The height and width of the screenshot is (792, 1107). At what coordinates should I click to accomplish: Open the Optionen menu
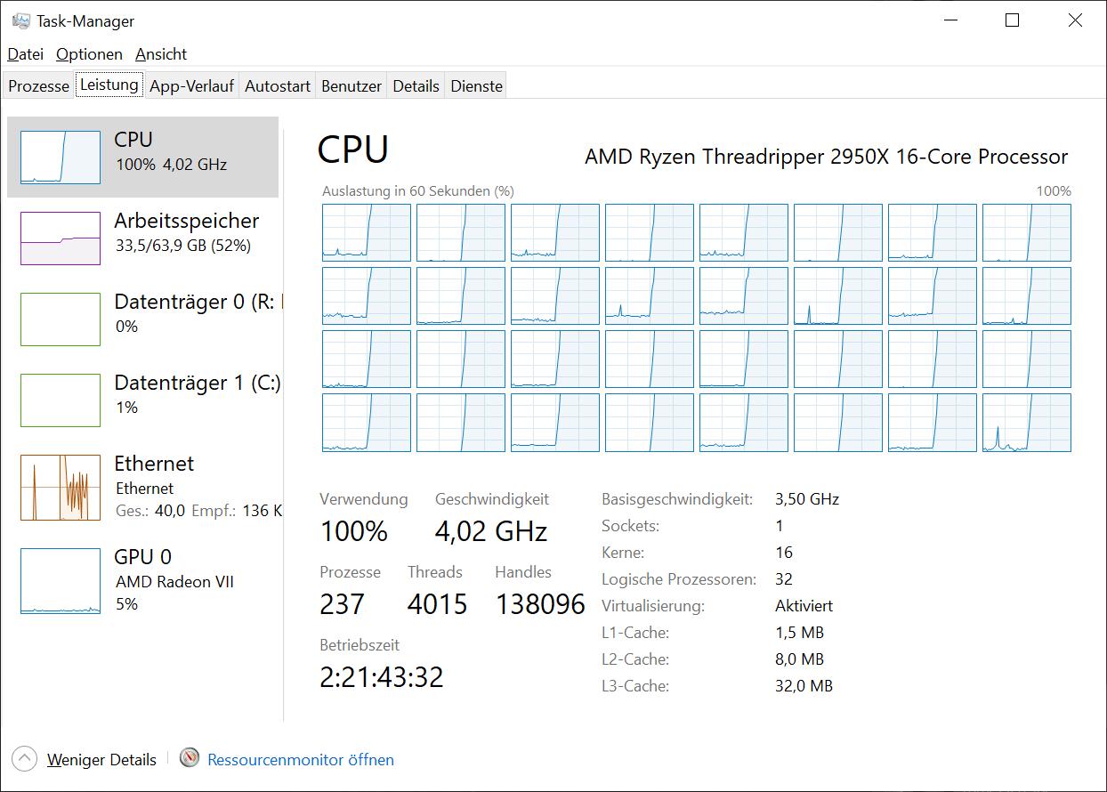pos(89,54)
